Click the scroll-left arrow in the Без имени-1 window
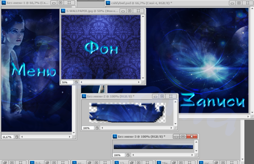The height and width of the screenshot is (164, 254). point(22,137)
